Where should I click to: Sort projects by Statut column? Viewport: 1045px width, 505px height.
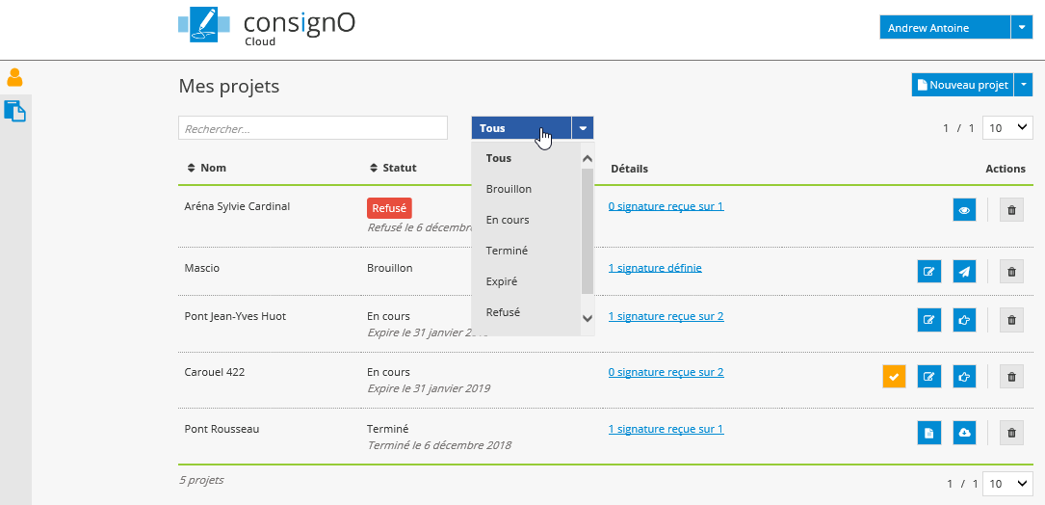[393, 168]
